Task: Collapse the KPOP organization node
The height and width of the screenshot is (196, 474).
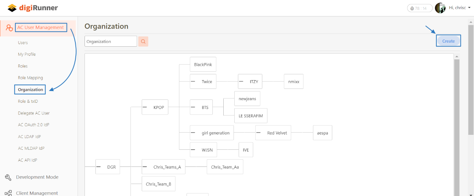Action: click(x=145, y=107)
